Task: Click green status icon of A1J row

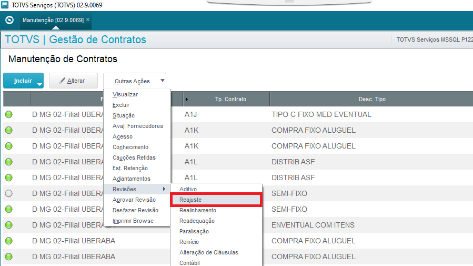Action: (9, 114)
